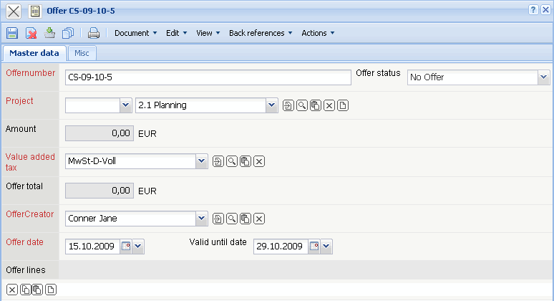The image size is (554, 301).
Task: Click the copy document toolbar icon
Action: pos(68,33)
